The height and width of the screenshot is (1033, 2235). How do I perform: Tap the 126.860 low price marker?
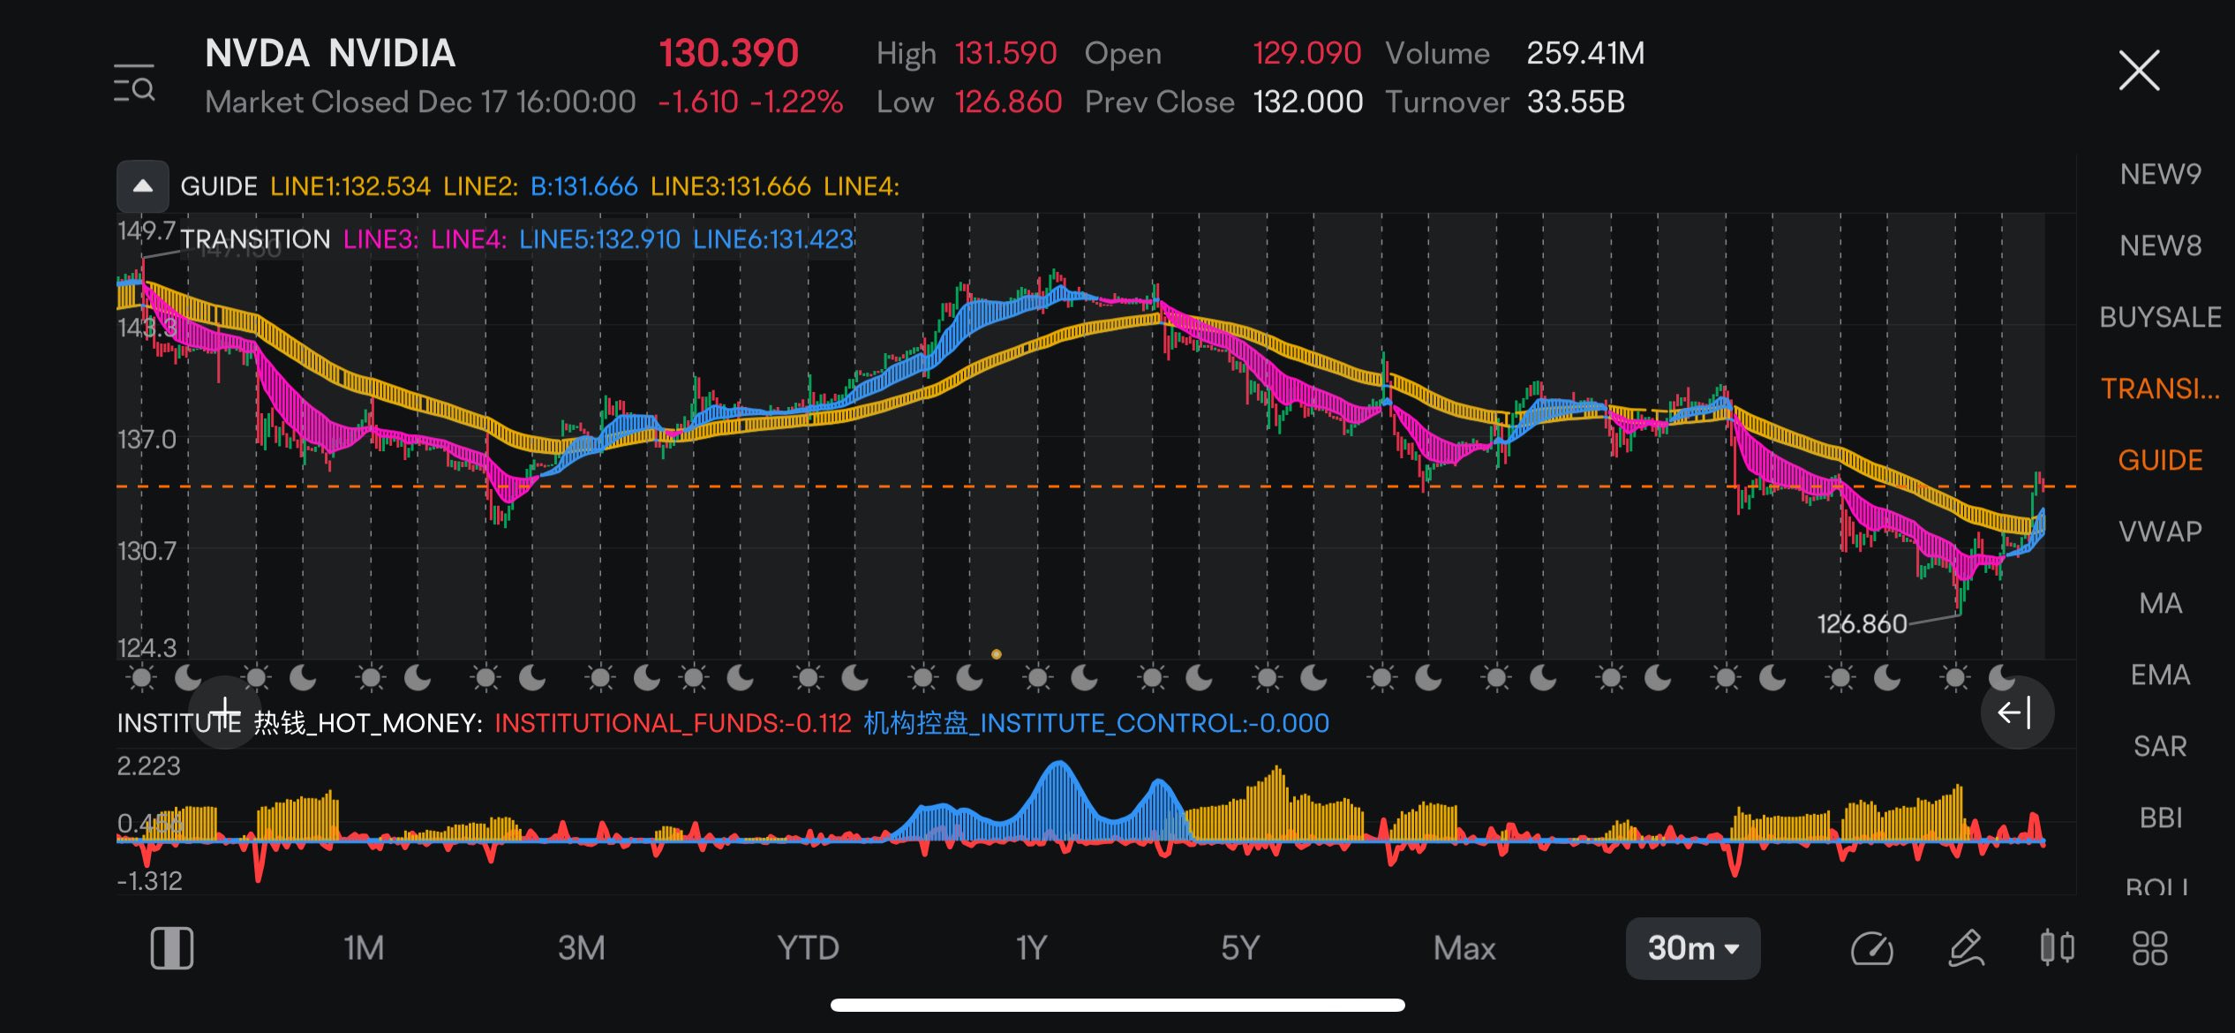point(1862,624)
